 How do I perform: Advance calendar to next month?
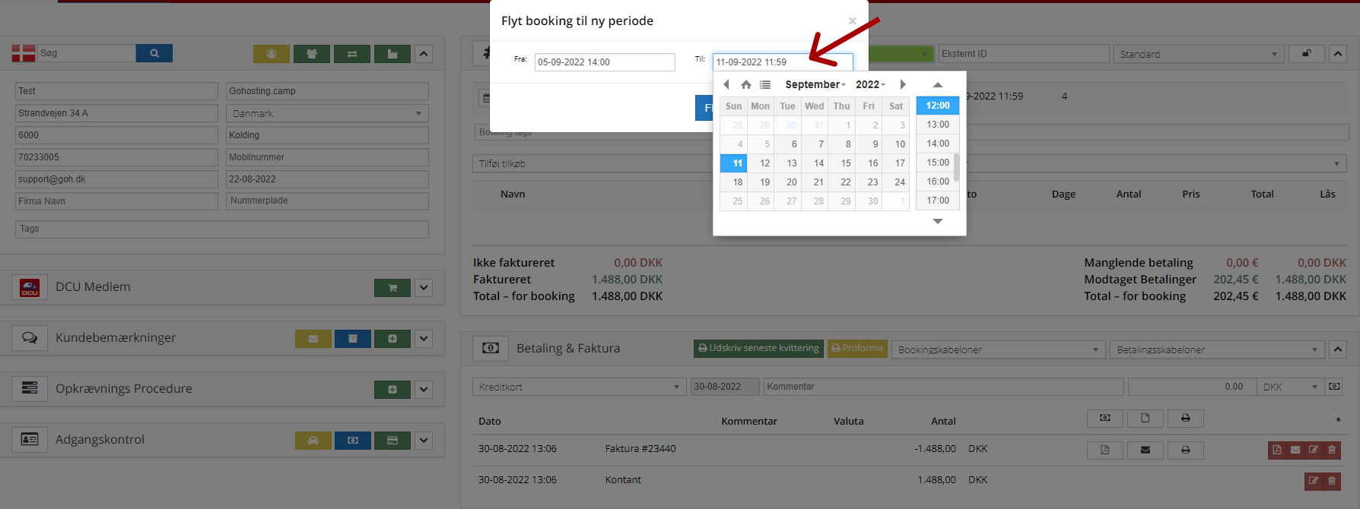coord(903,84)
